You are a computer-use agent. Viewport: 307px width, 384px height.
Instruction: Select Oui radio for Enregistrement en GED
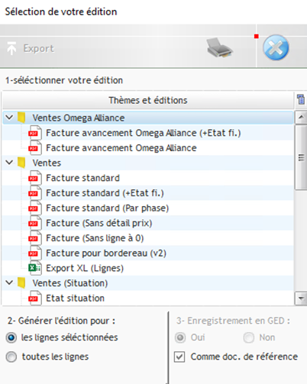(180, 337)
